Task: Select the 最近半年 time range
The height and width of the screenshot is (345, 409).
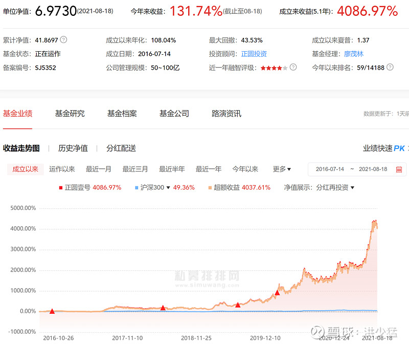Action: point(172,169)
